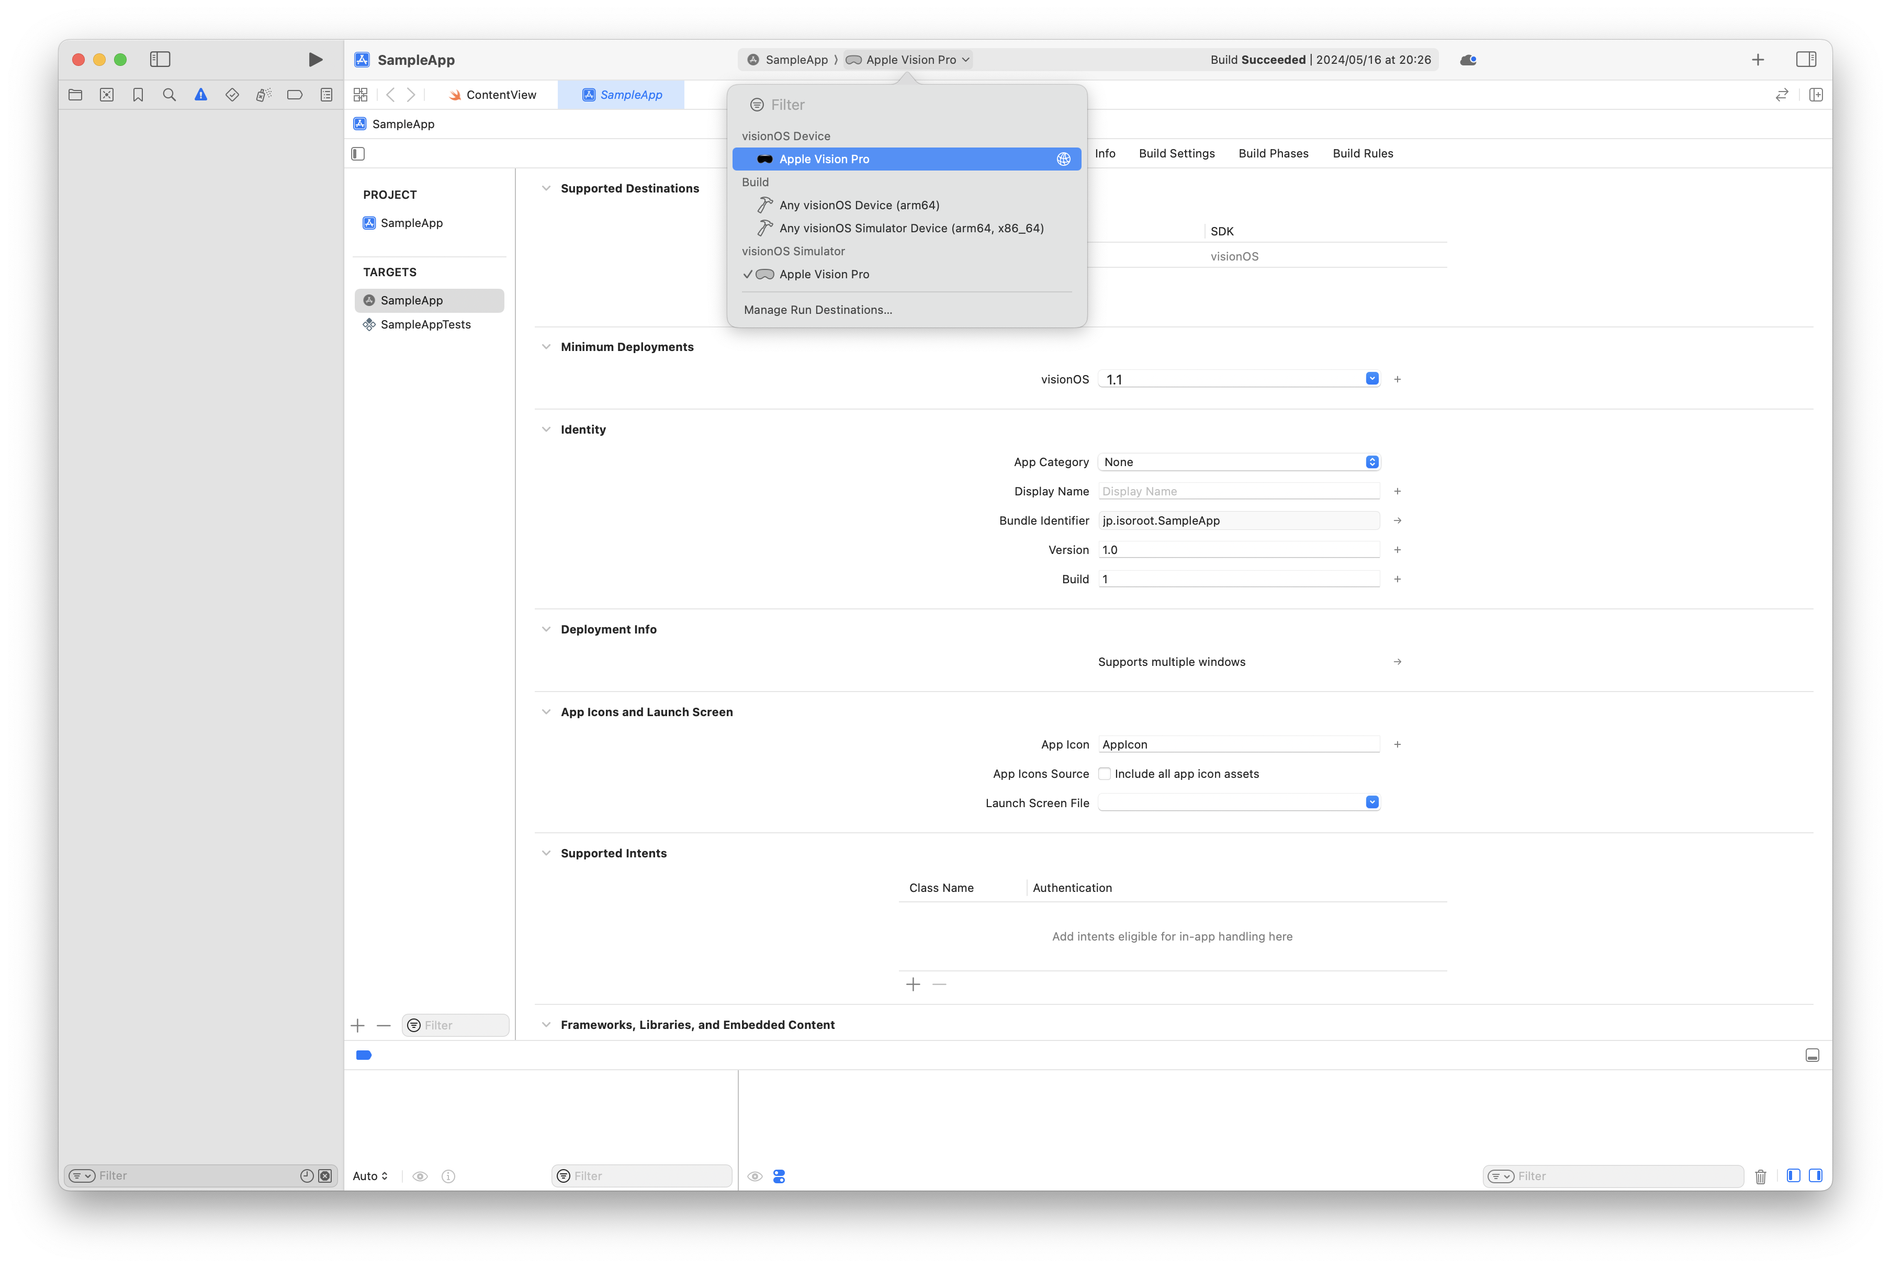Open the project navigator folder icon
1891x1268 pixels.
pos(75,95)
